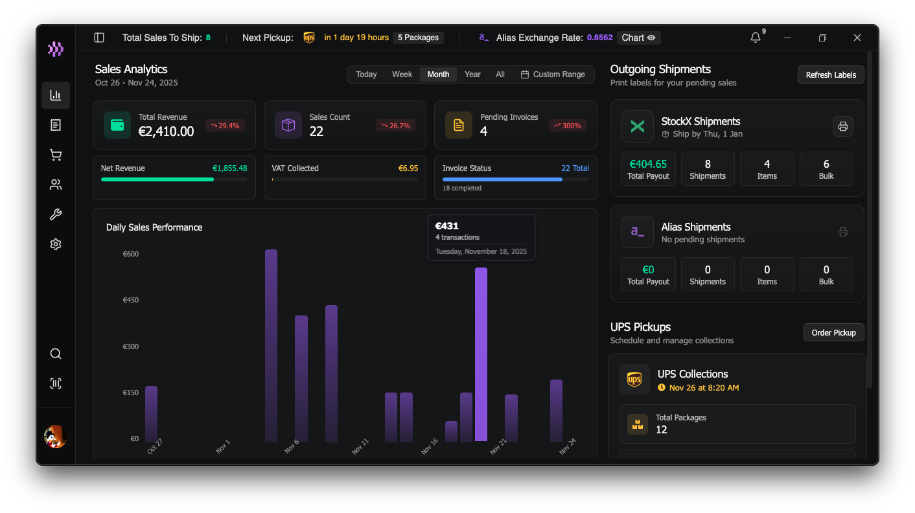Open the invoices document sidebar icon
Image resolution: width=915 pixels, height=513 pixels.
coord(56,125)
